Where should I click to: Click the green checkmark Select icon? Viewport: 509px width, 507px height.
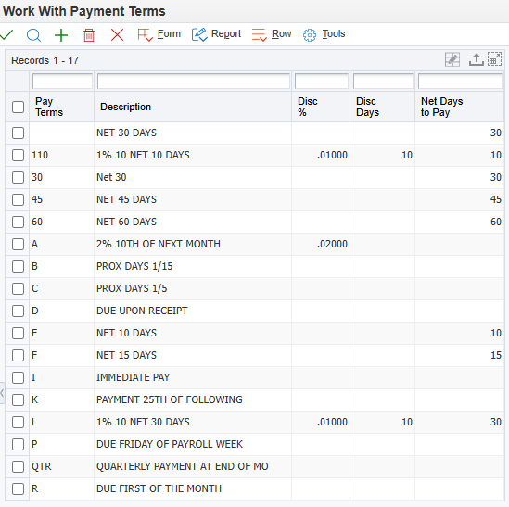[x=6, y=34]
